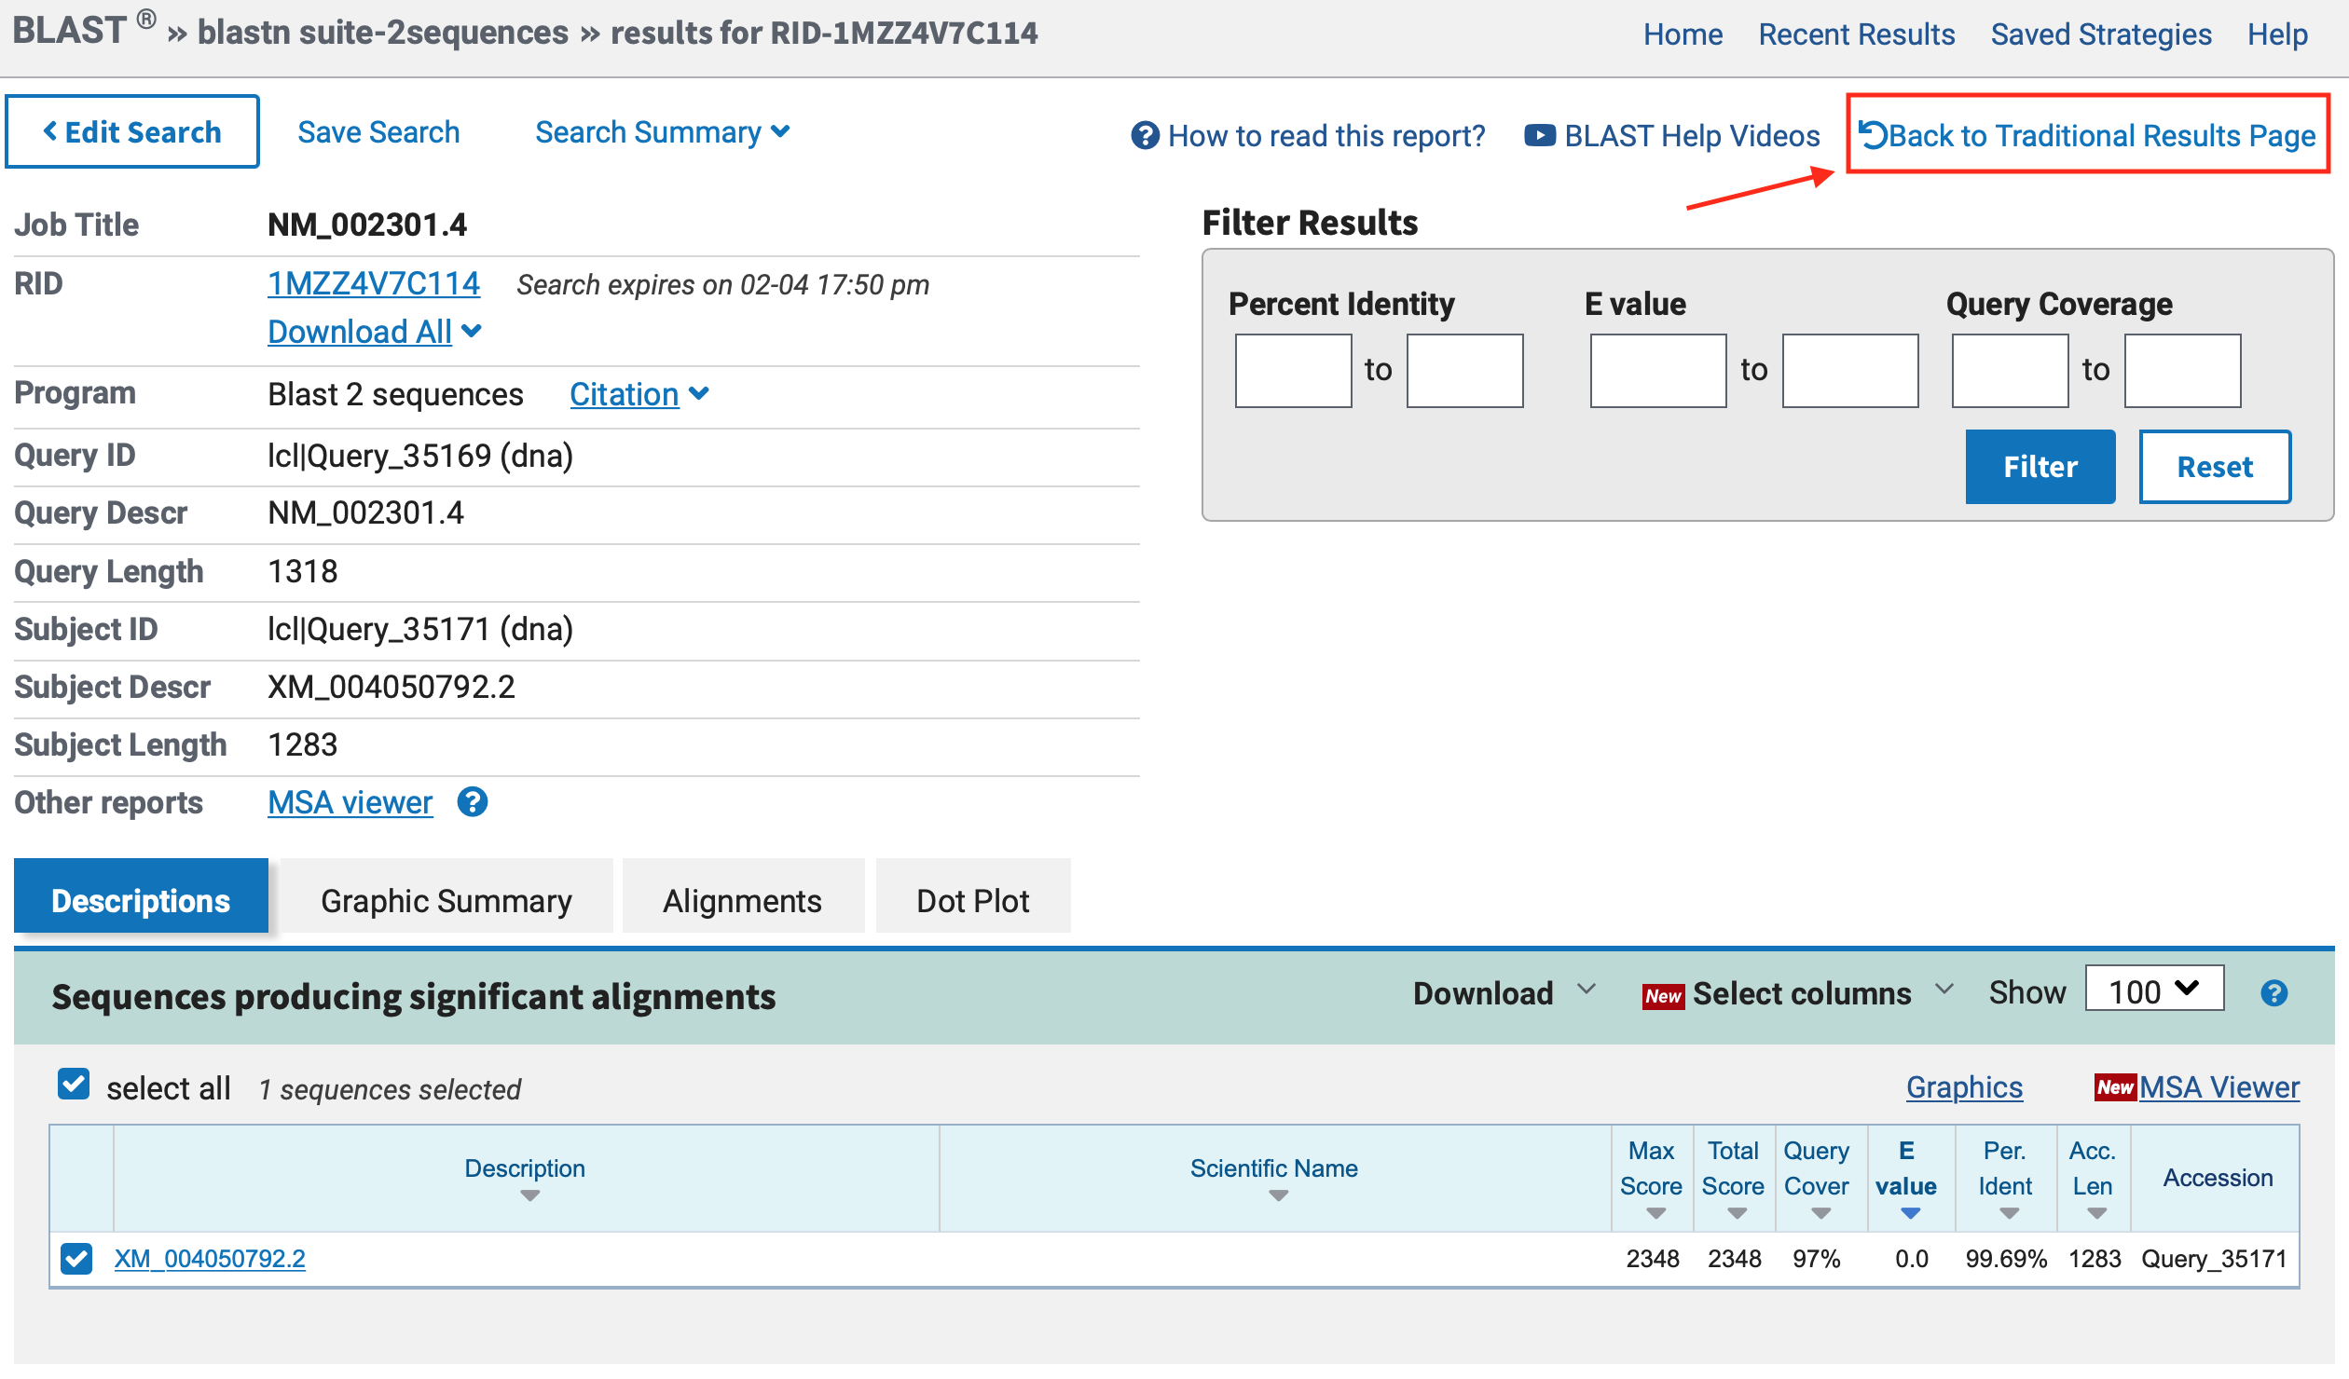This screenshot has height=1379, width=2349.
Task: Click the BLAST Help Videos link
Action: click(1692, 136)
